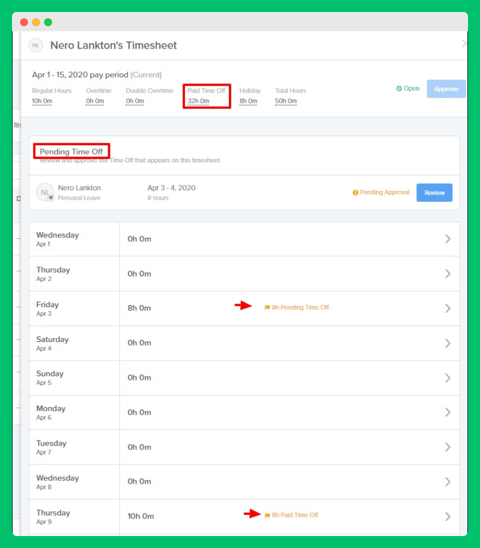This screenshot has width=480, height=548.
Task: Click the Total Hours value 50h 0m
Action: point(286,101)
